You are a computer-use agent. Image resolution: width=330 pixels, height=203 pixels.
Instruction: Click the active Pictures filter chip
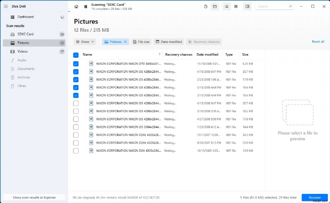[x=115, y=42]
